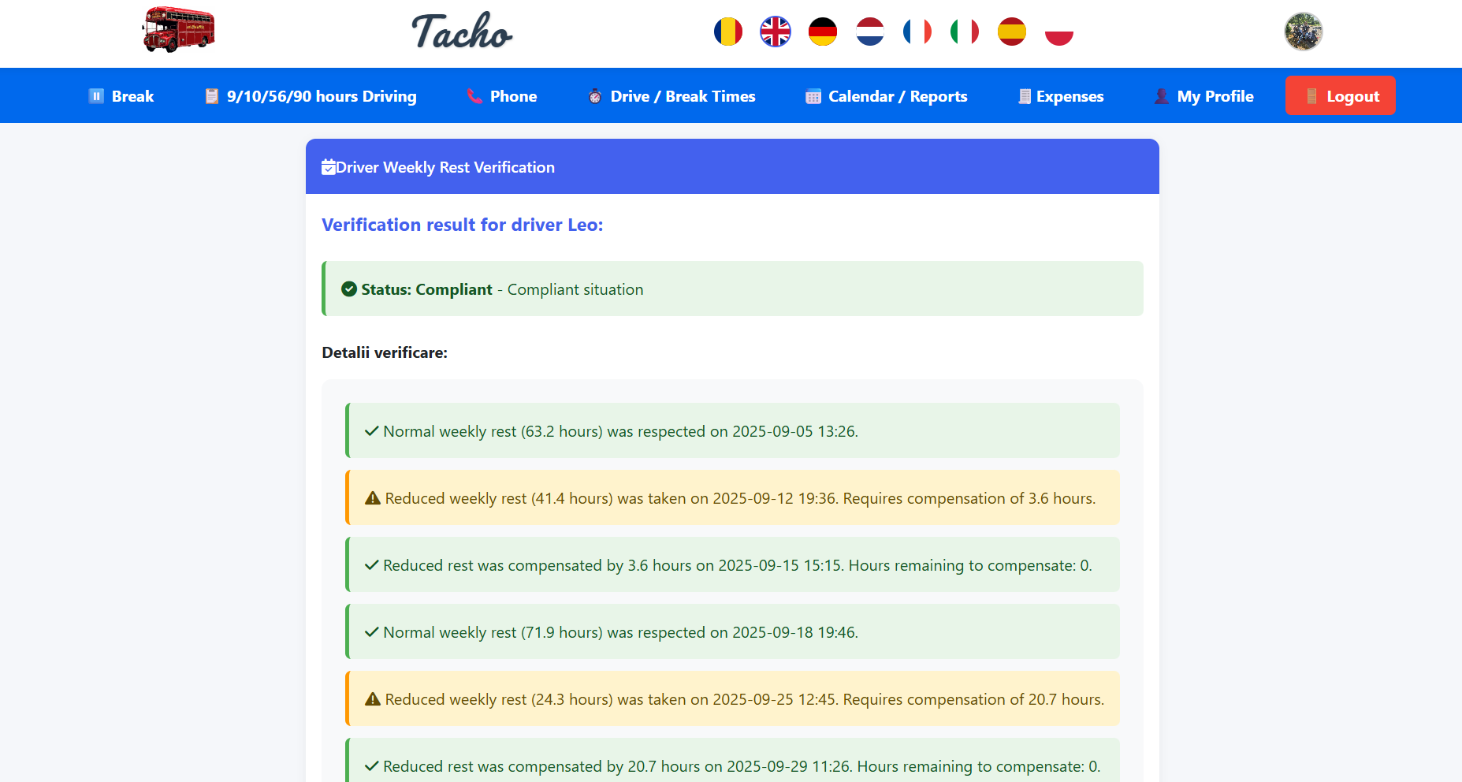
Task: Click the Status: Compliant banner
Action: point(733,289)
